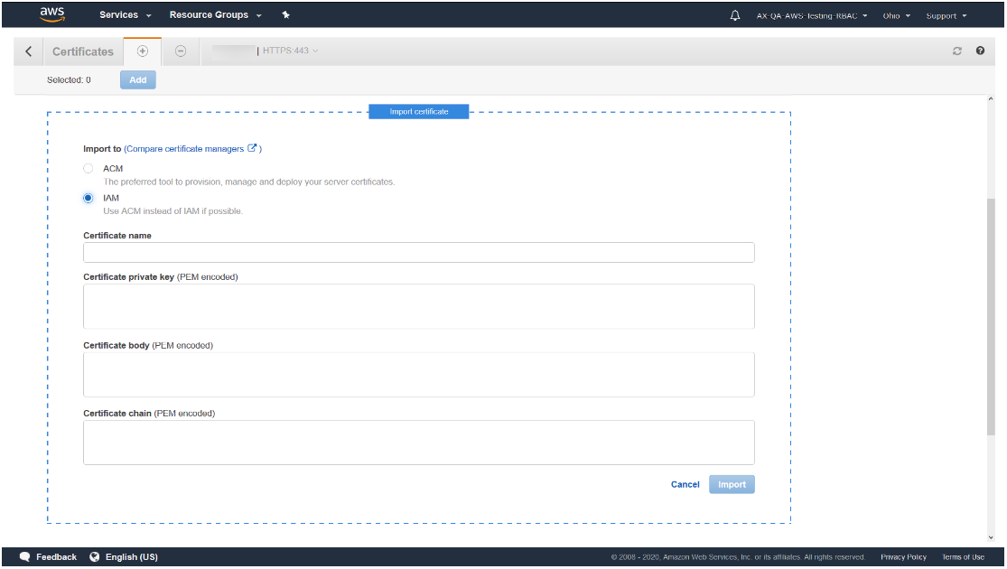Image resolution: width=1007 pixels, height=569 pixels.
Task: Open the Services menu
Action: tap(126, 14)
